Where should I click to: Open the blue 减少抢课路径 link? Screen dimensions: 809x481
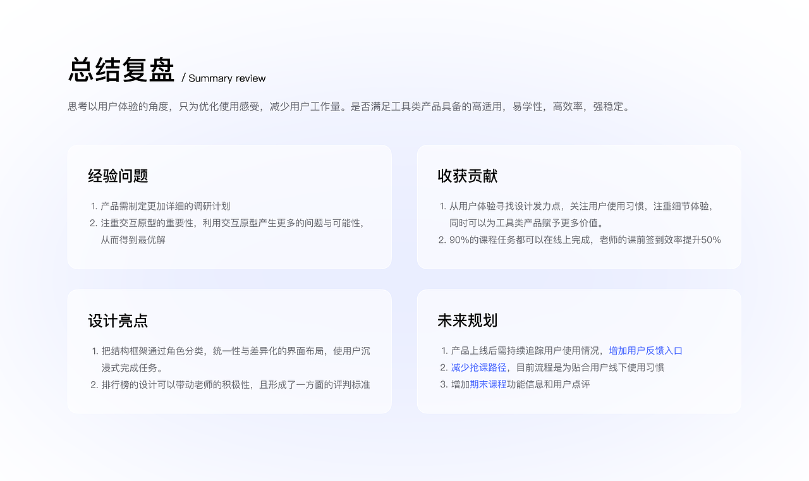[x=478, y=368]
